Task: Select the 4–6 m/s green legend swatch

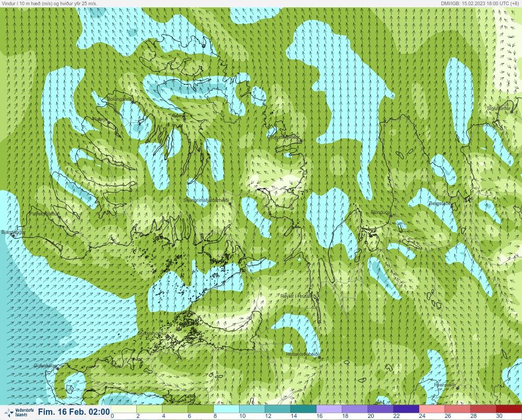Action: [x=175, y=409]
